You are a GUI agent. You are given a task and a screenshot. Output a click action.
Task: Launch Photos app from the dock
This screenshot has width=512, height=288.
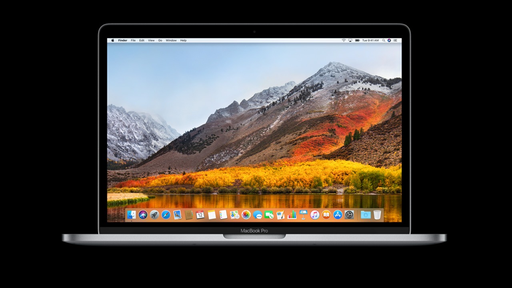pyautogui.click(x=246, y=215)
